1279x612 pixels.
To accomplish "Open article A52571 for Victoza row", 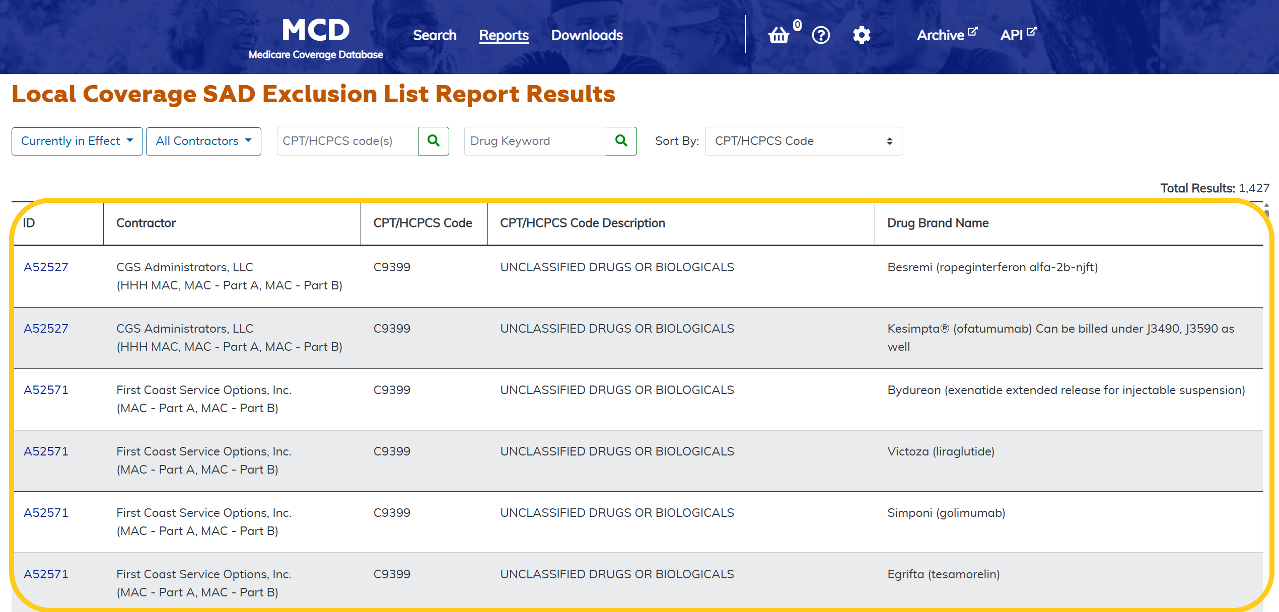I will pyautogui.click(x=46, y=451).
